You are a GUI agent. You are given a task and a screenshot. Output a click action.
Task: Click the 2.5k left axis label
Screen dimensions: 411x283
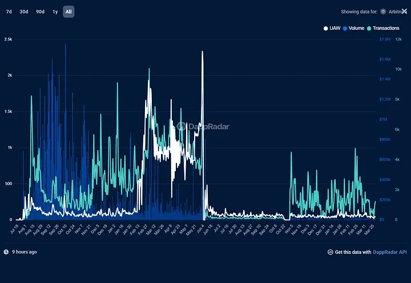pyautogui.click(x=8, y=39)
